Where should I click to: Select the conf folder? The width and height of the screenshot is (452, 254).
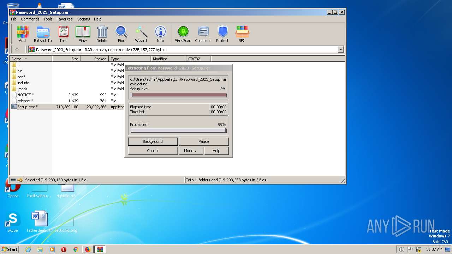tap(18, 77)
